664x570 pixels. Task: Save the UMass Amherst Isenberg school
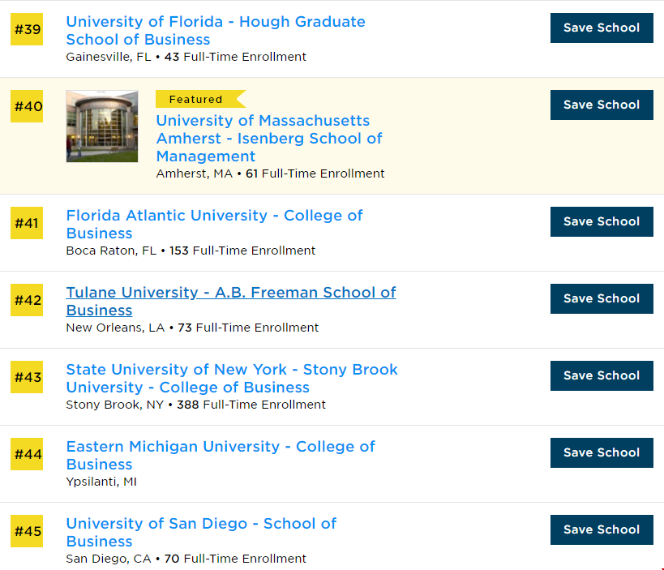pyautogui.click(x=602, y=105)
